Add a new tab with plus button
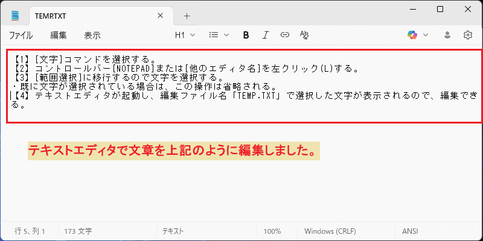Screen dimensions: 483x241 [x=187, y=16]
